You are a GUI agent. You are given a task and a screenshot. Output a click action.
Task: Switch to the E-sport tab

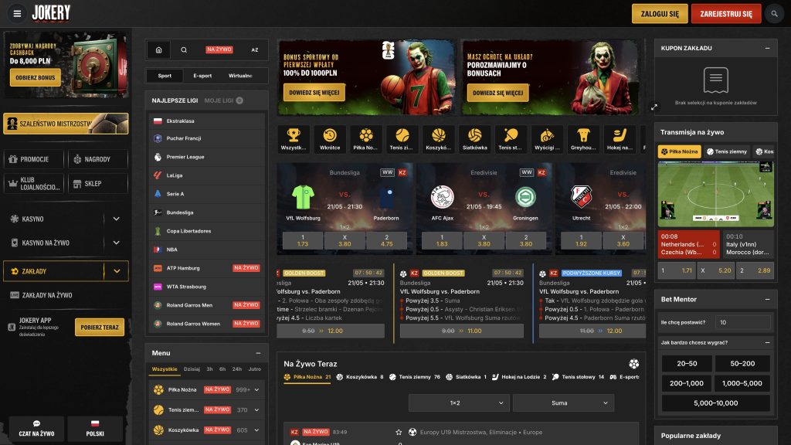pos(202,76)
